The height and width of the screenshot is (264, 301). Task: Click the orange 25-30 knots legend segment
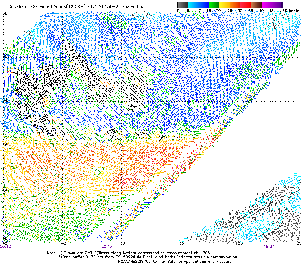click(235, 5)
